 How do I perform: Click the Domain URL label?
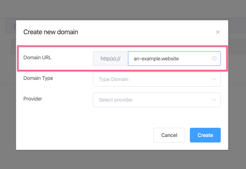(x=37, y=57)
